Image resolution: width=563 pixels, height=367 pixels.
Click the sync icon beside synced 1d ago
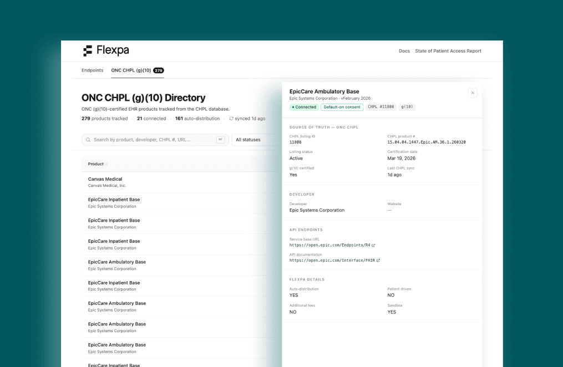231,119
